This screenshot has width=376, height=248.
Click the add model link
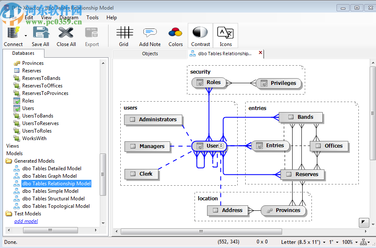tap(26, 221)
